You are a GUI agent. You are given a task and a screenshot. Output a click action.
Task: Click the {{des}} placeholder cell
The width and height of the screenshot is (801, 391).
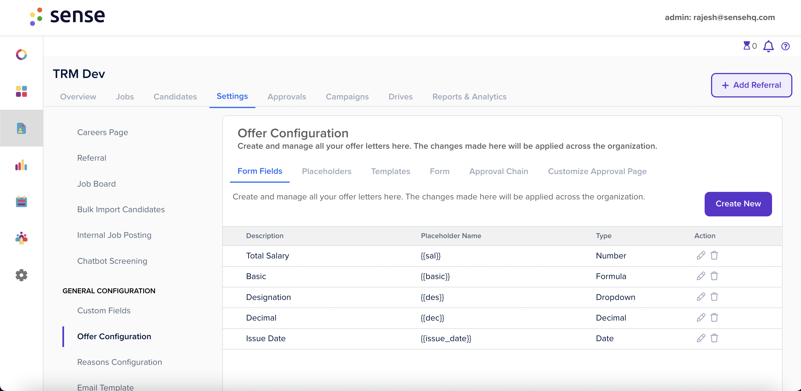pyautogui.click(x=432, y=297)
